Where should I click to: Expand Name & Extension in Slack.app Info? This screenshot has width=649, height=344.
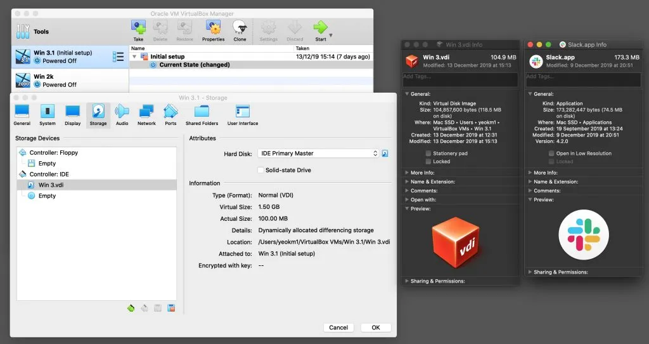tap(530, 182)
